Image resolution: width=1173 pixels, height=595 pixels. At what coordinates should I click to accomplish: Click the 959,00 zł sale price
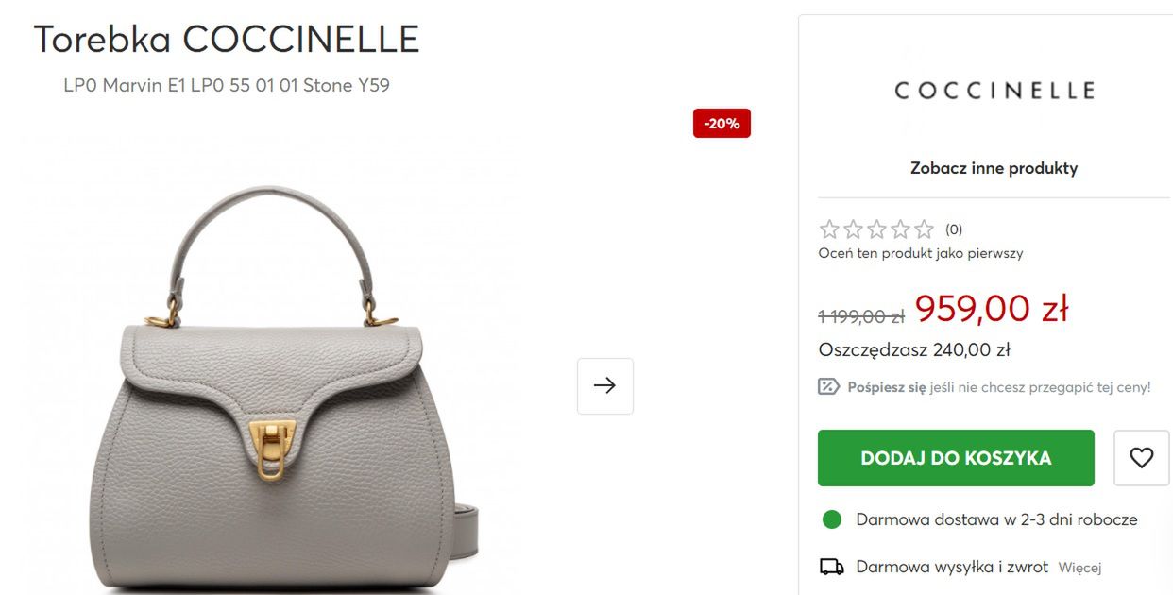click(992, 308)
